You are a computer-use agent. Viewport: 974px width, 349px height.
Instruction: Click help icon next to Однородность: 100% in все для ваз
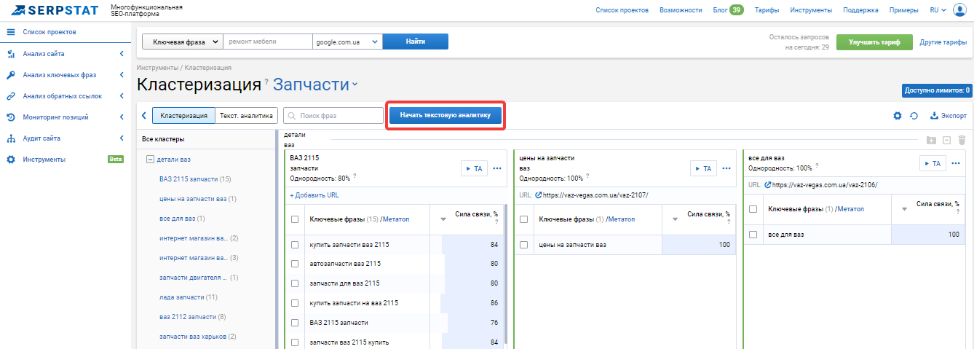pyautogui.click(x=817, y=167)
